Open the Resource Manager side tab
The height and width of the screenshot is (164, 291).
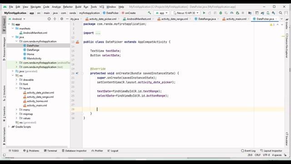4,49
